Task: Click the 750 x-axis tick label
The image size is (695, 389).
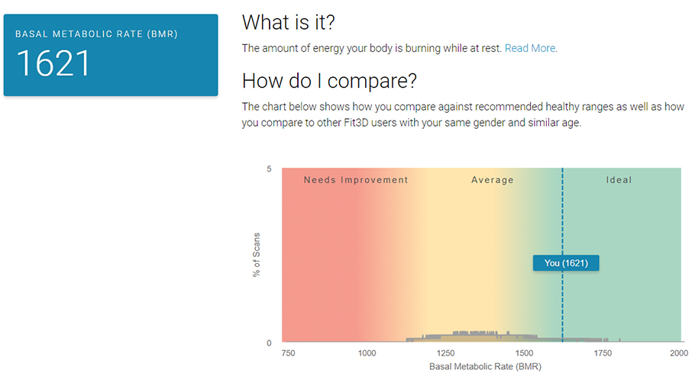Action: click(x=288, y=353)
